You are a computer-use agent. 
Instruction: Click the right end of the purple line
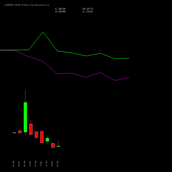[129, 78]
